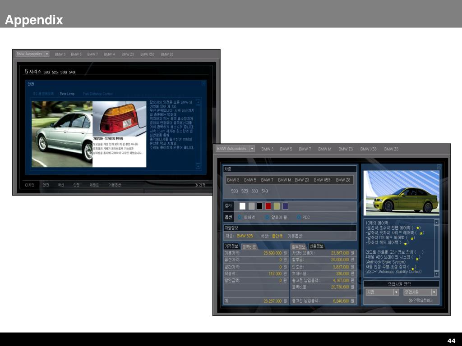Viewport: 462px width, 346px height.
Task: Choose 520i under the 5 시리즈 heading
Action: click(x=46, y=72)
